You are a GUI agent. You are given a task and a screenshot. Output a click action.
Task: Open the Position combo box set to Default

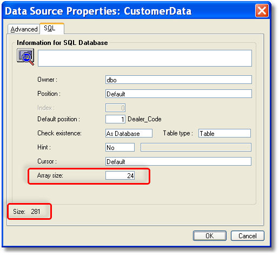click(x=178, y=94)
